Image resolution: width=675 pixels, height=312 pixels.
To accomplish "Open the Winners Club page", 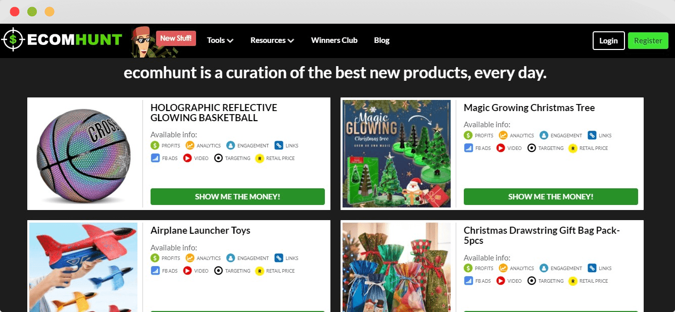I will 334,40.
